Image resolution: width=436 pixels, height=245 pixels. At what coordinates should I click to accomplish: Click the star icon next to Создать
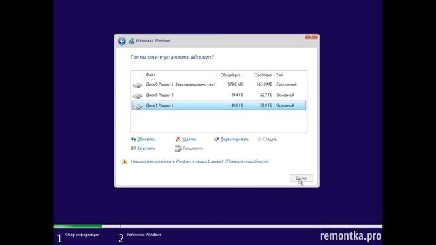point(259,139)
